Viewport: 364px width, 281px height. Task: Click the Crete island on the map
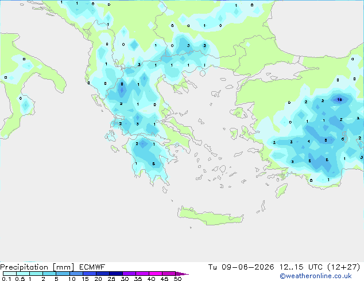tap(210, 216)
